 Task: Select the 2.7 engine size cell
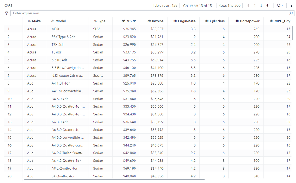point(183,153)
